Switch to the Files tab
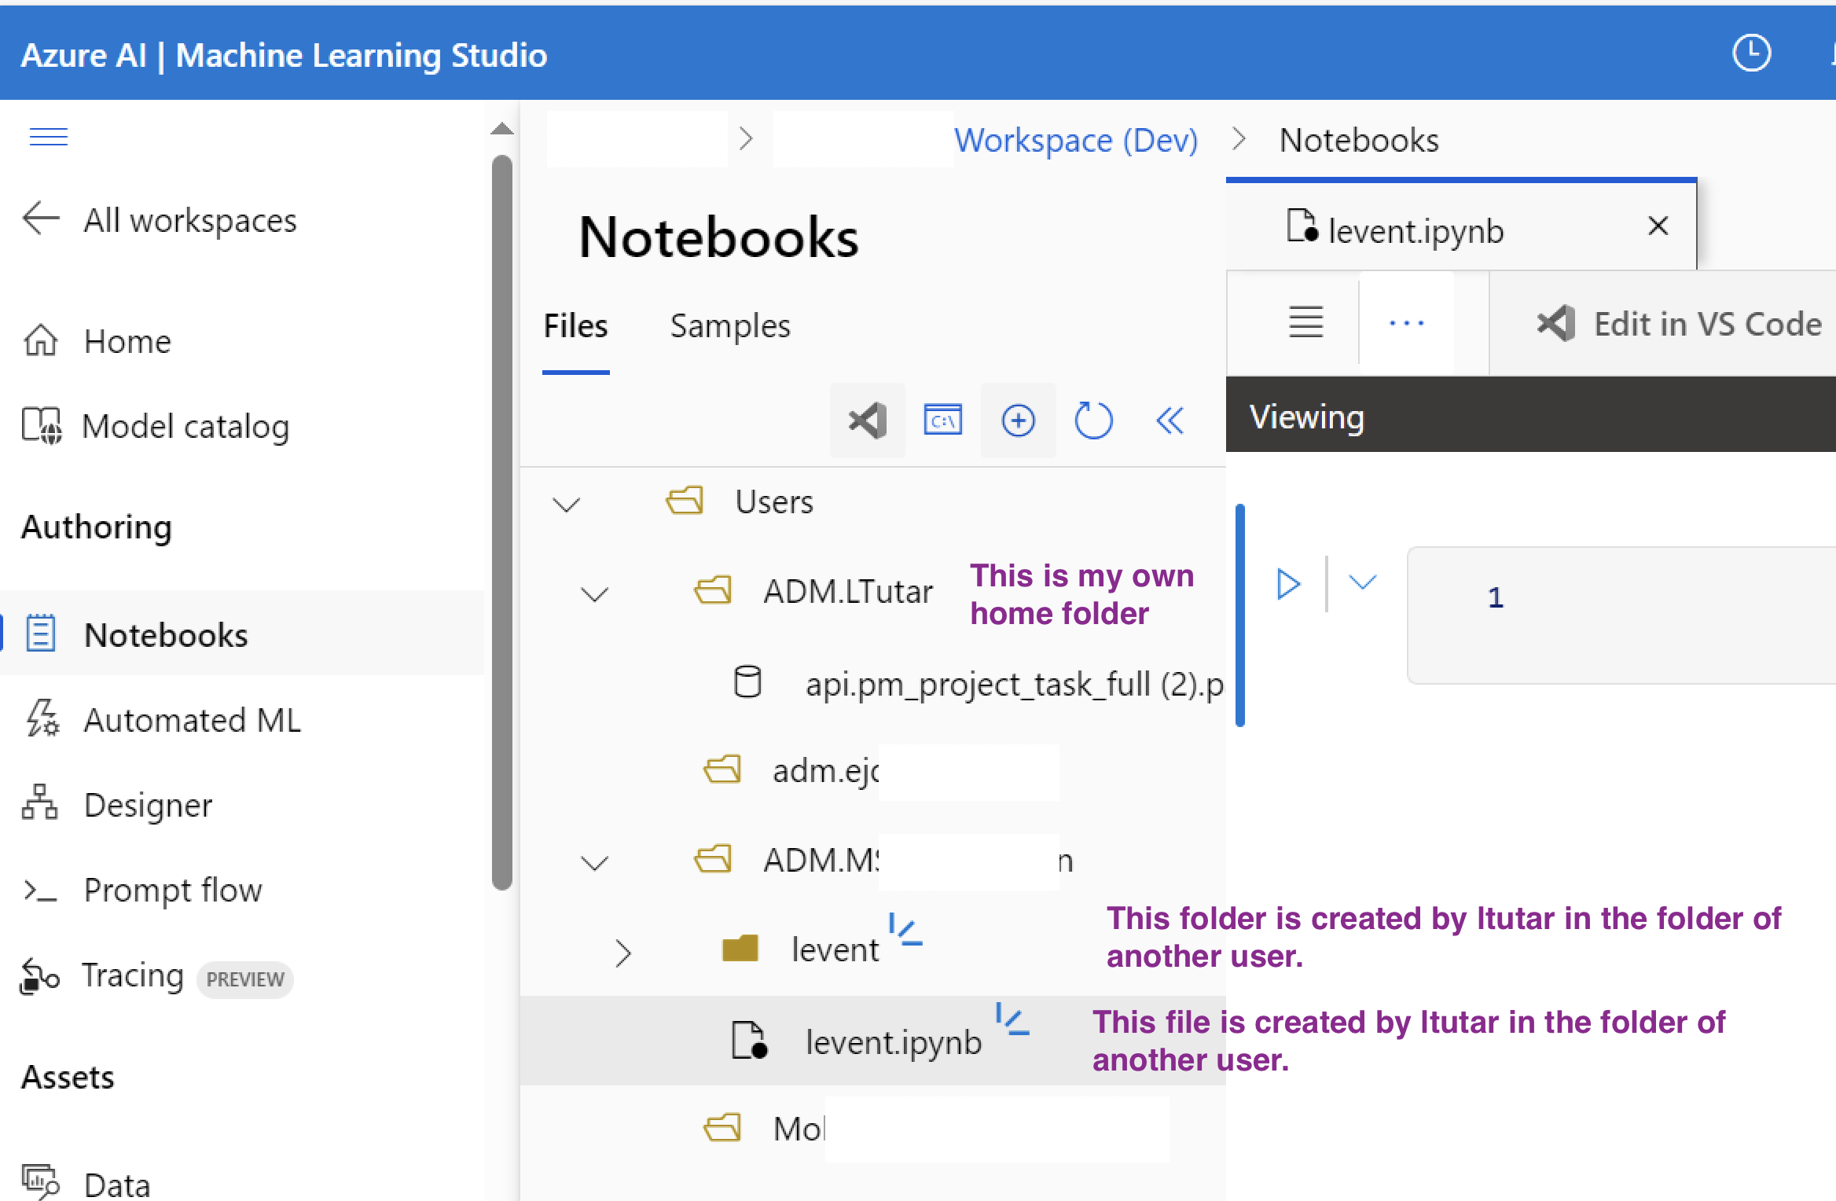 tap(576, 325)
